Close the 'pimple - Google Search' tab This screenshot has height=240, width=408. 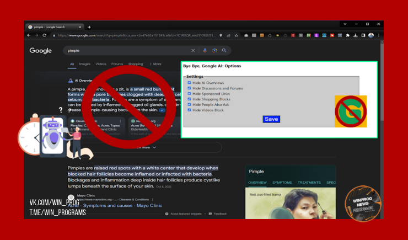[80, 27]
